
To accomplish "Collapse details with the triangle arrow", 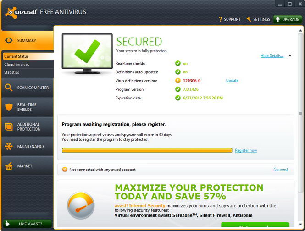I will [290, 55].
